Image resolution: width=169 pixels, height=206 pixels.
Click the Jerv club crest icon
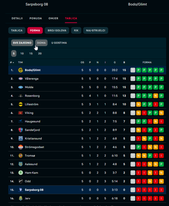pyautogui.click(x=21, y=198)
